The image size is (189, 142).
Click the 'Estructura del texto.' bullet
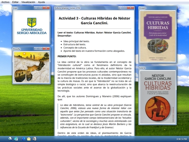pos(75,45)
